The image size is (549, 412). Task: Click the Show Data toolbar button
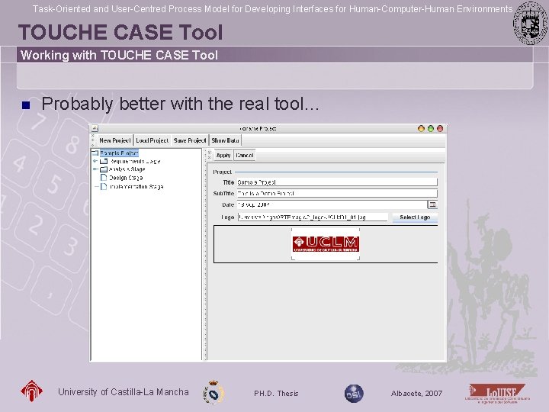(x=225, y=140)
